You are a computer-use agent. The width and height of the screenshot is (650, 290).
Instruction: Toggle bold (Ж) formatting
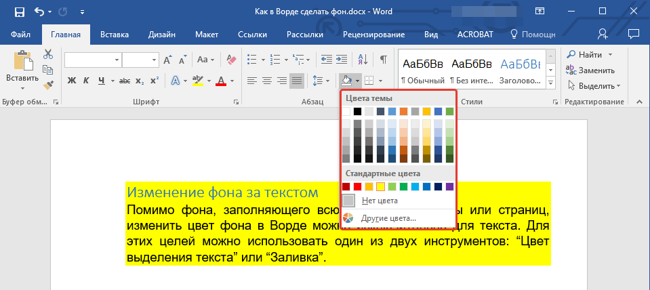[71, 81]
